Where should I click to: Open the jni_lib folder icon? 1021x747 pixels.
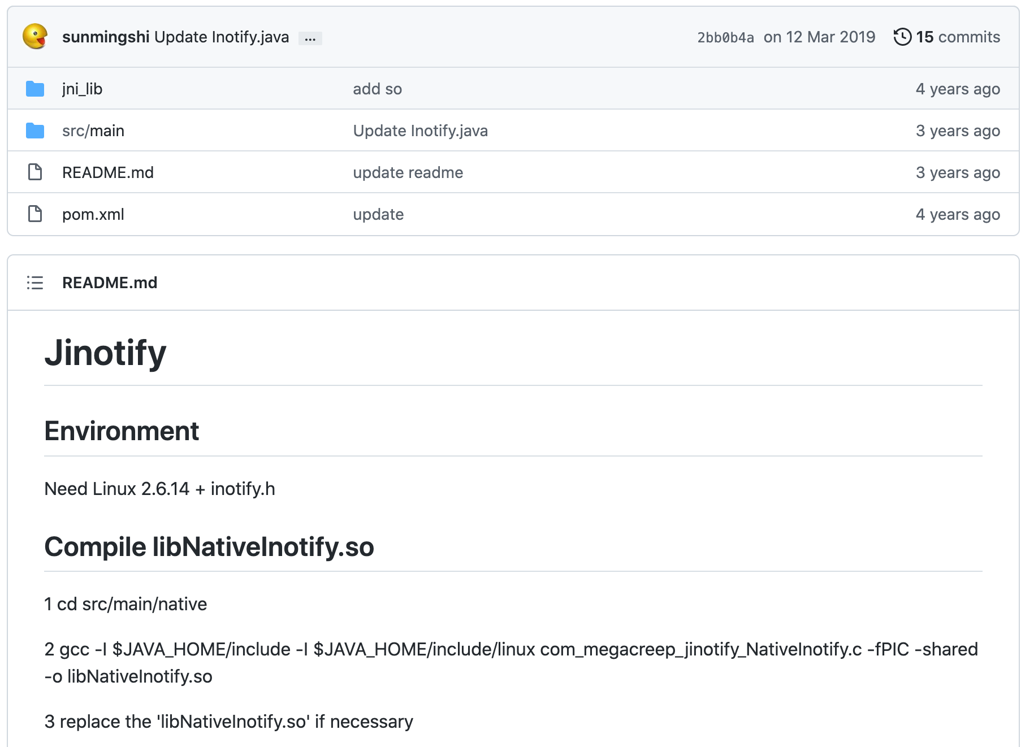pos(35,89)
